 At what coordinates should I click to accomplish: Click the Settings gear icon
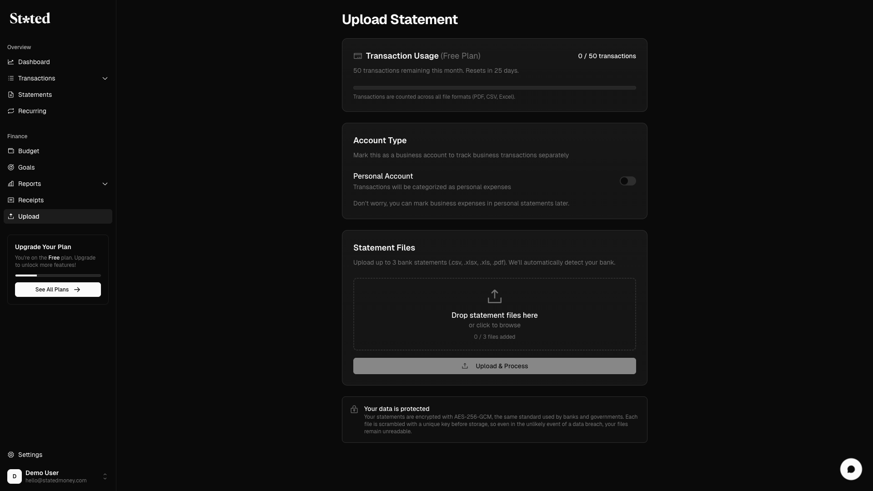pyautogui.click(x=11, y=455)
